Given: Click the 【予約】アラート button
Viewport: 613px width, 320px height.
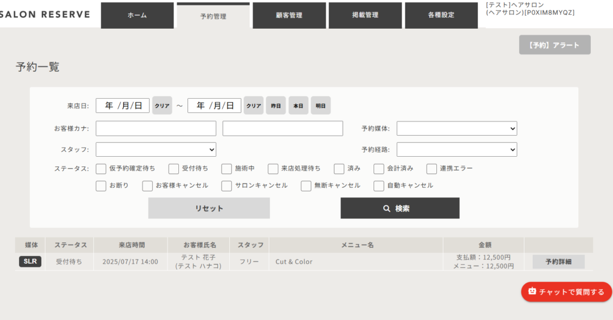Looking at the screenshot, I should [554, 45].
